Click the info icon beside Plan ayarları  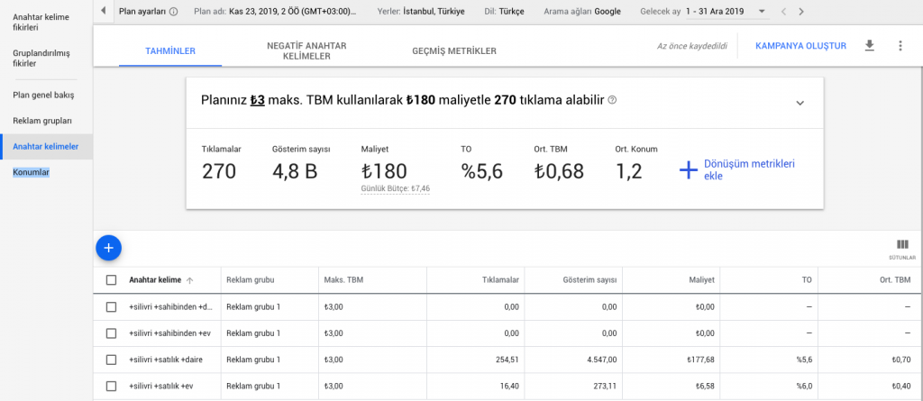(x=173, y=12)
